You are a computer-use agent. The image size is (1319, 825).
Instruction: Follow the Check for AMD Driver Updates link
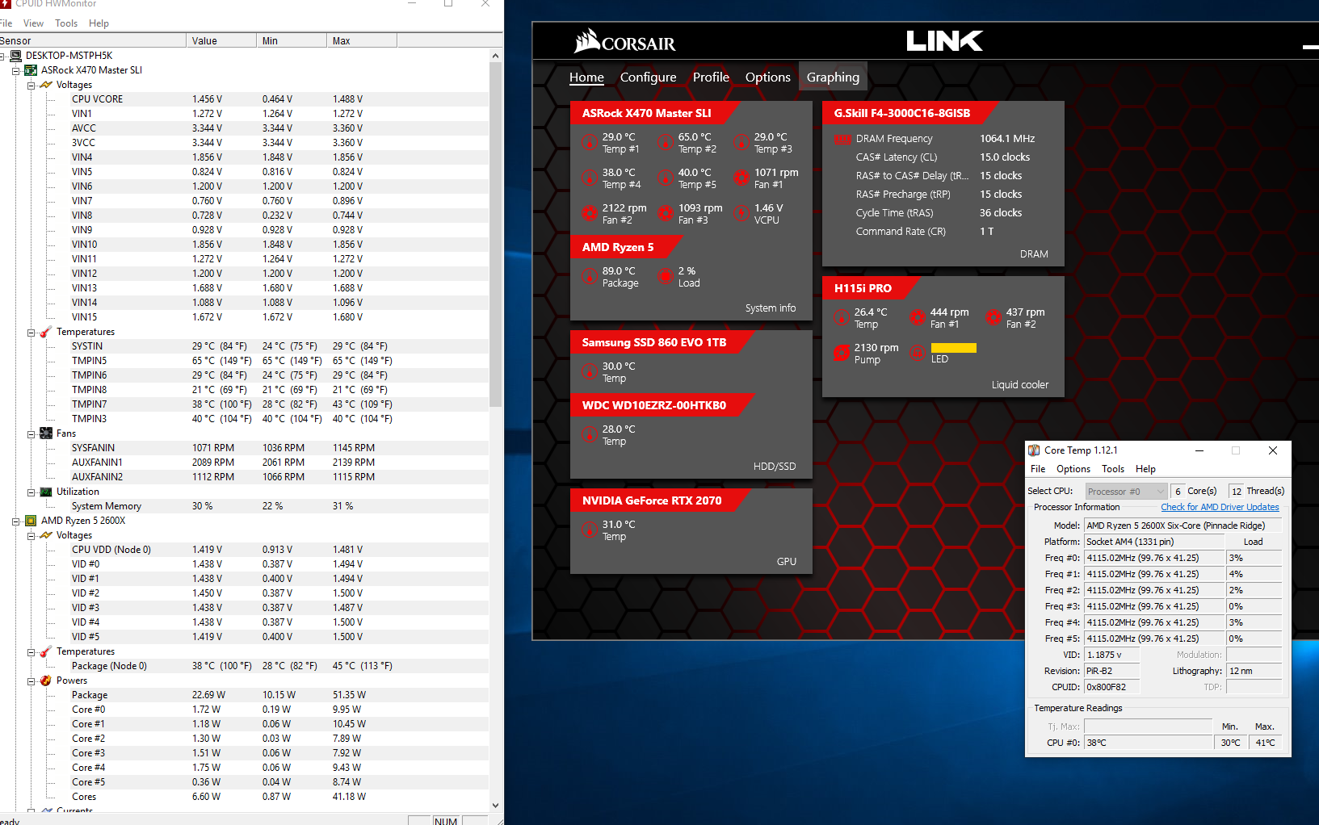(1220, 507)
